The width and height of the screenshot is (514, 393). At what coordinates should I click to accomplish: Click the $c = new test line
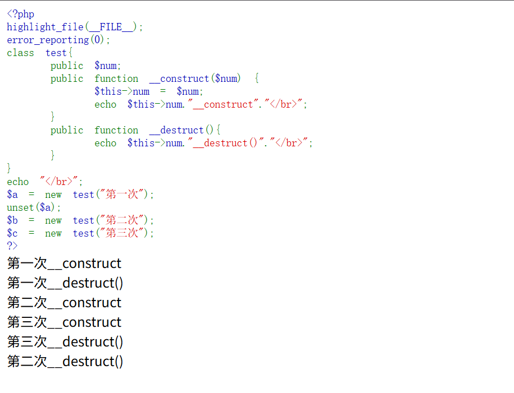coord(80,233)
